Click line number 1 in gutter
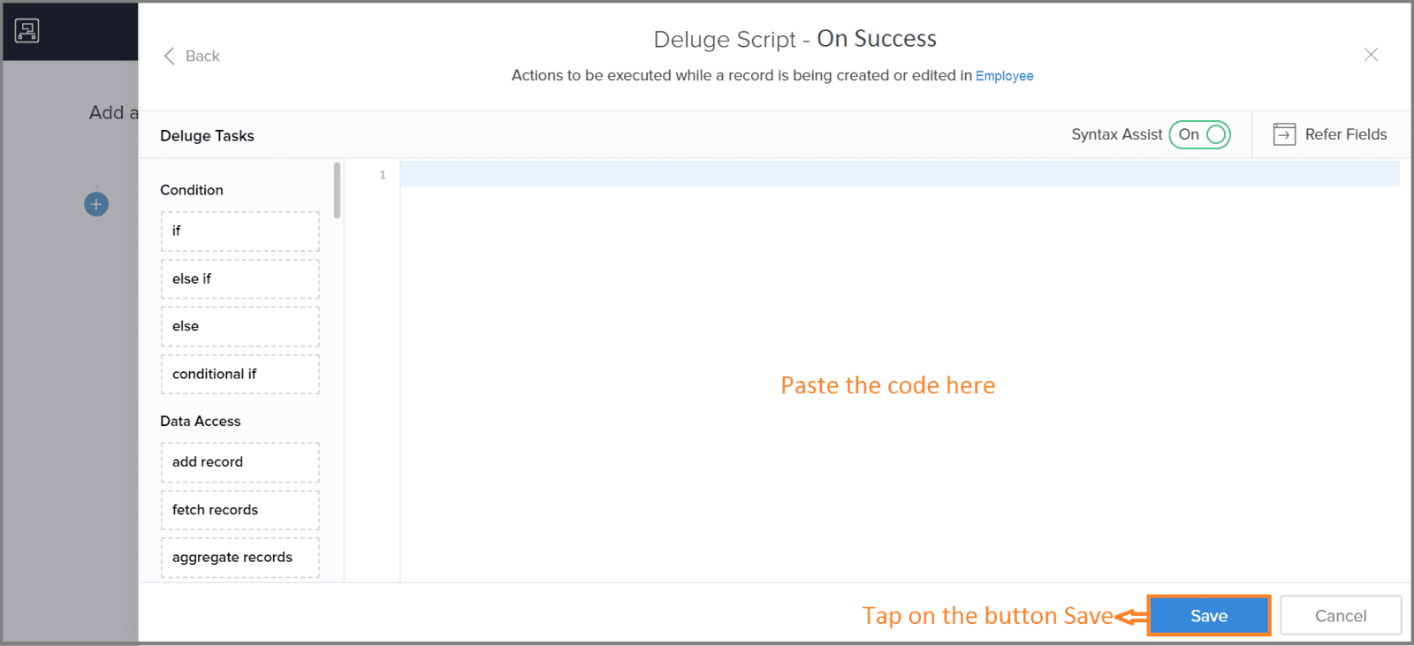The height and width of the screenshot is (646, 1414). pyautogui.click(x=383, y=175)
